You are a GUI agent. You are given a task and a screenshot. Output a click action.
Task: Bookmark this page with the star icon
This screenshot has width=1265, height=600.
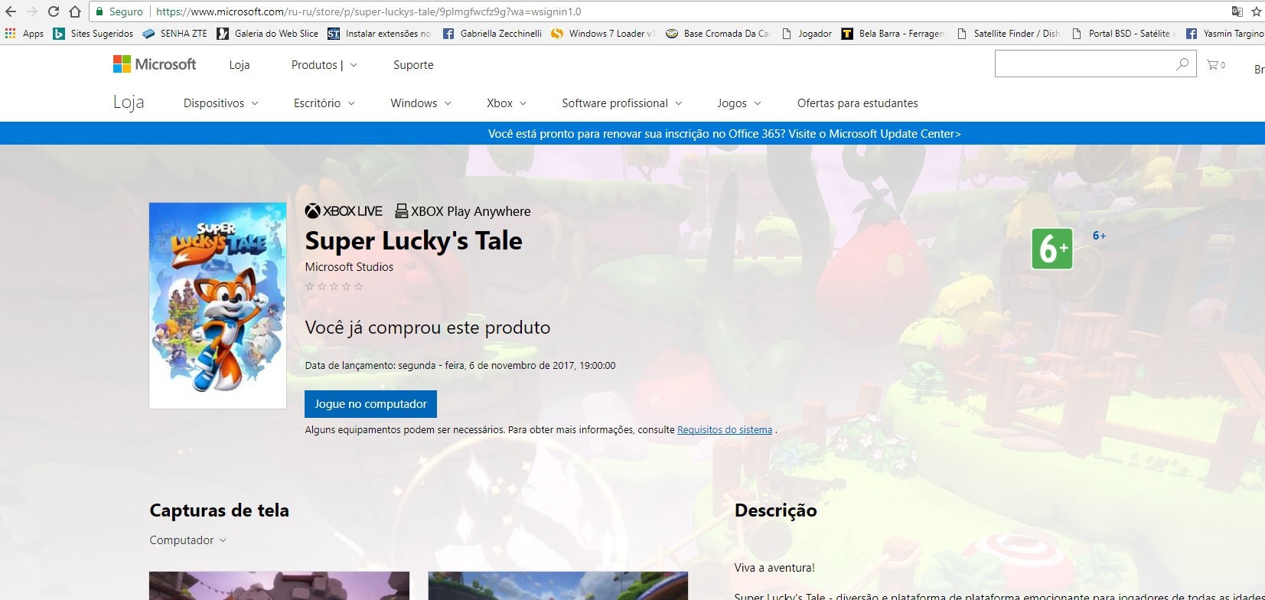coord(1256,11)
